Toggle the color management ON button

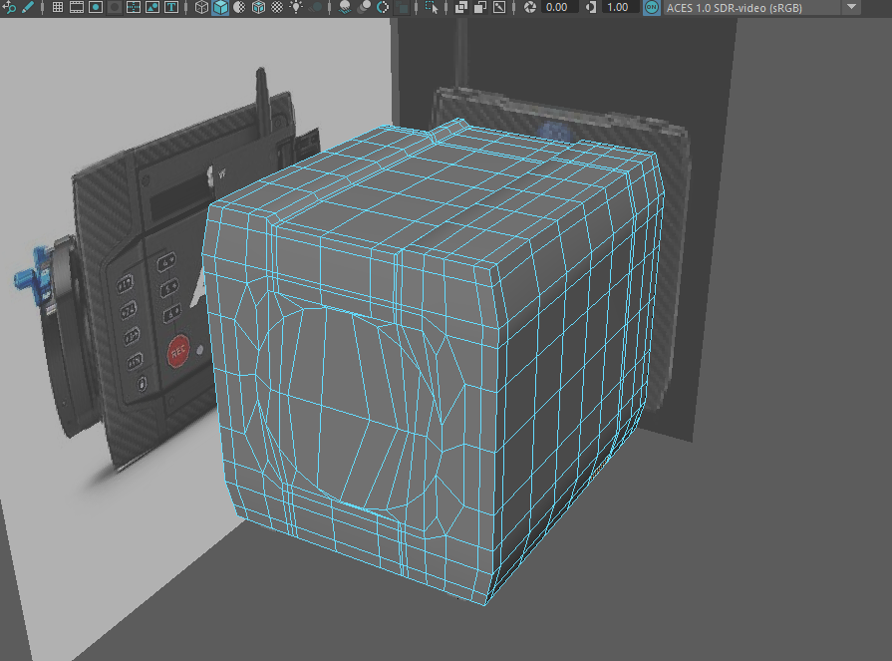point(652,7)
